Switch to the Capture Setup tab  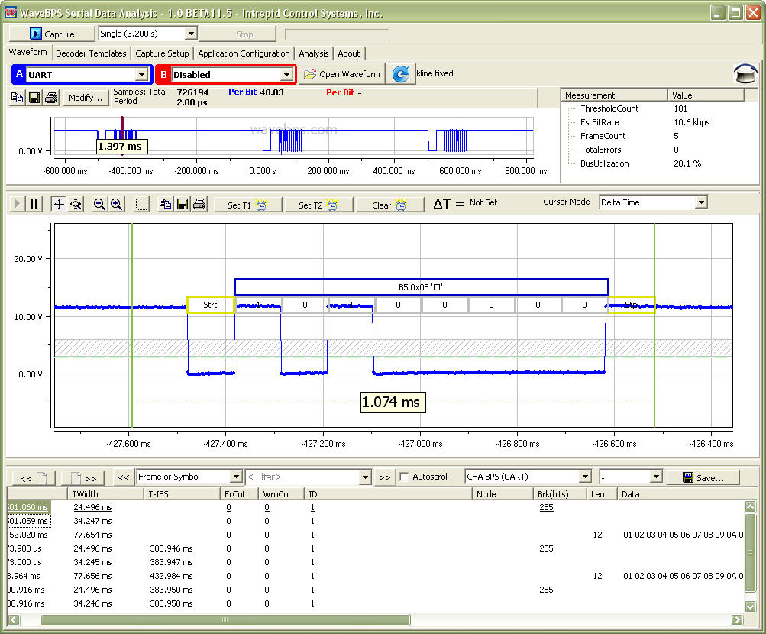(x=162, y=53)
